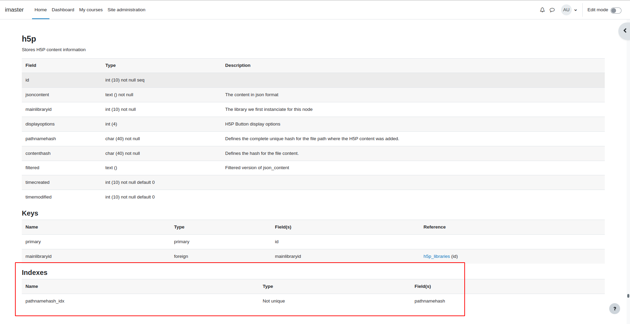Image resolution: width=630 pixels, height=324 pixels.
Task: Select the 'jsoncontent' field cell
Action: pyautogui.click(x=37, y=95)
